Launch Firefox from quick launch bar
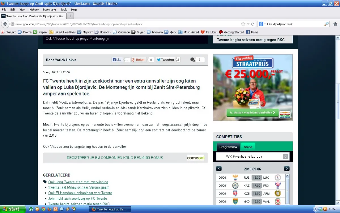 pyautogui.click(x=49, y=209)
